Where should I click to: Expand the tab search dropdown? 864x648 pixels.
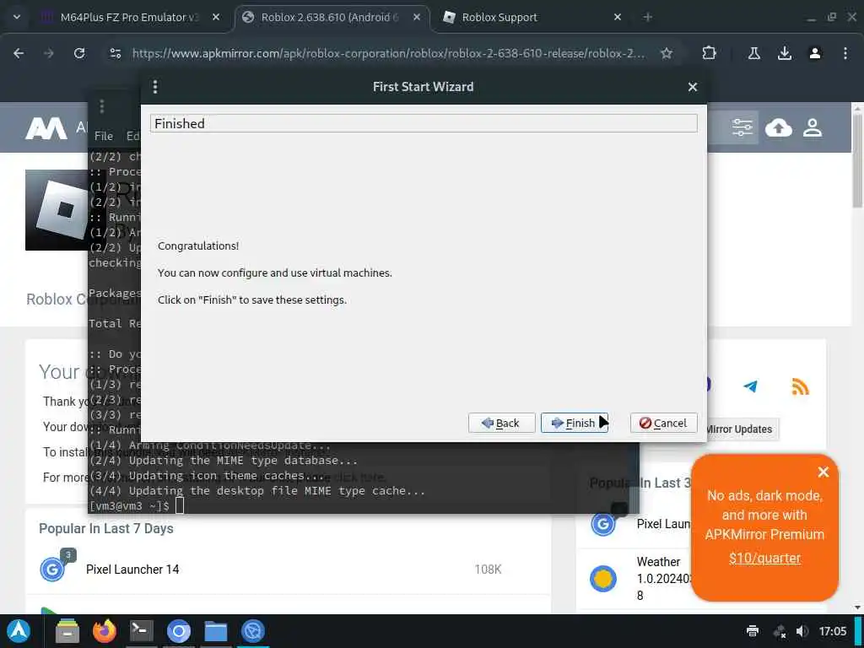pyautogui.click(x=17, y=17)
